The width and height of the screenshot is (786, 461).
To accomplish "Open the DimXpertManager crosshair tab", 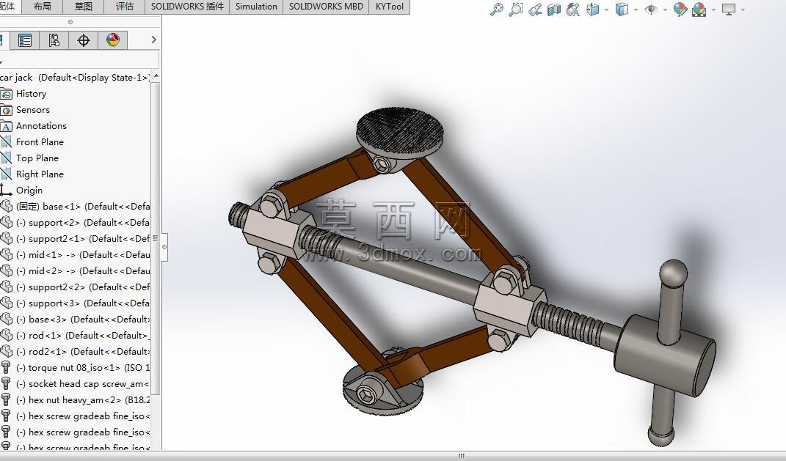I will click(x=83, y=40).
